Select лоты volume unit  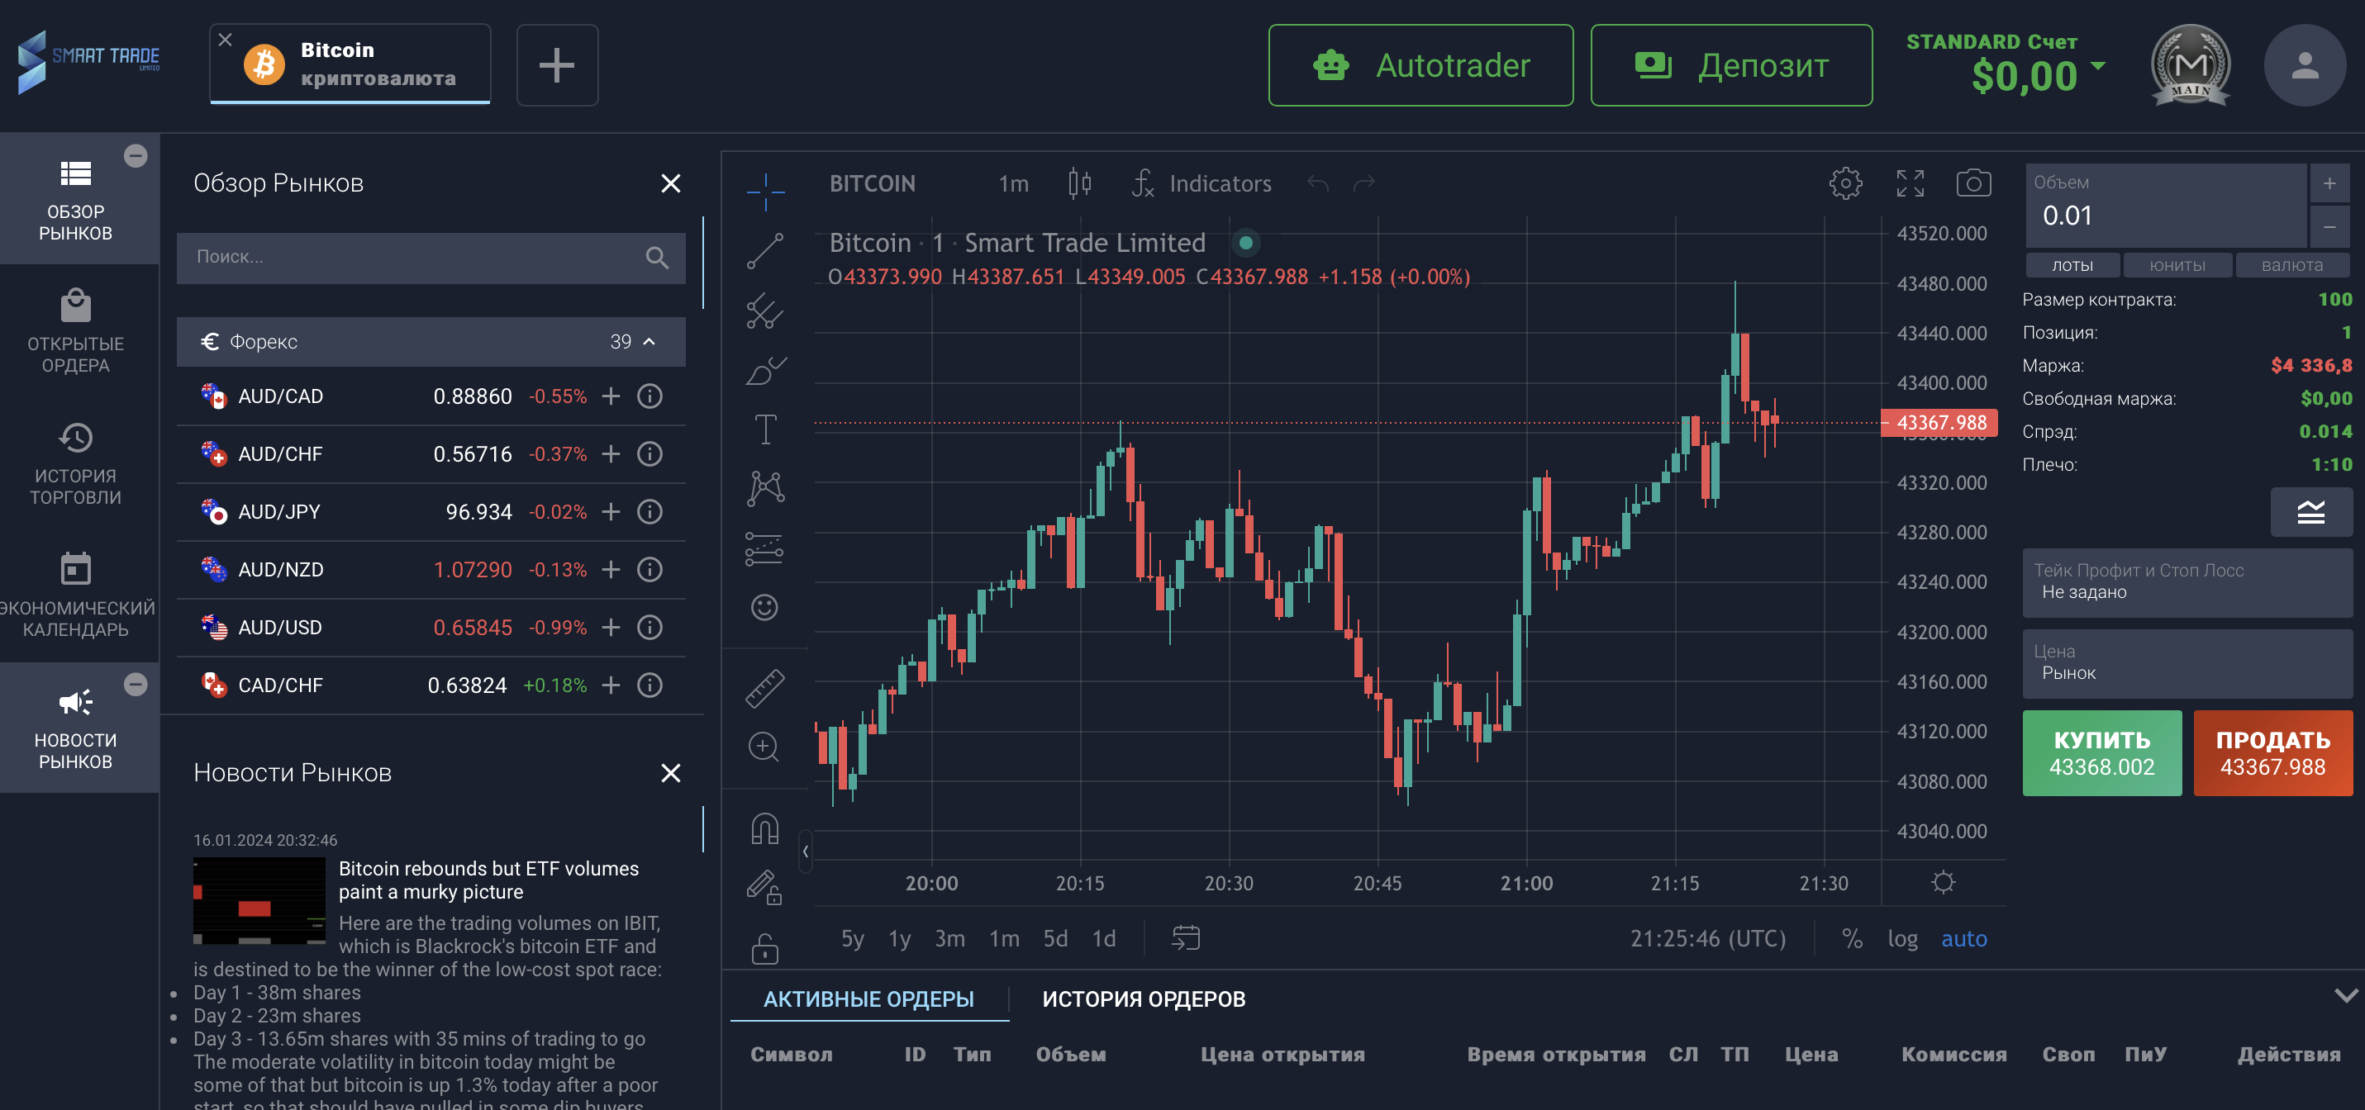[x=2072, y=265]
